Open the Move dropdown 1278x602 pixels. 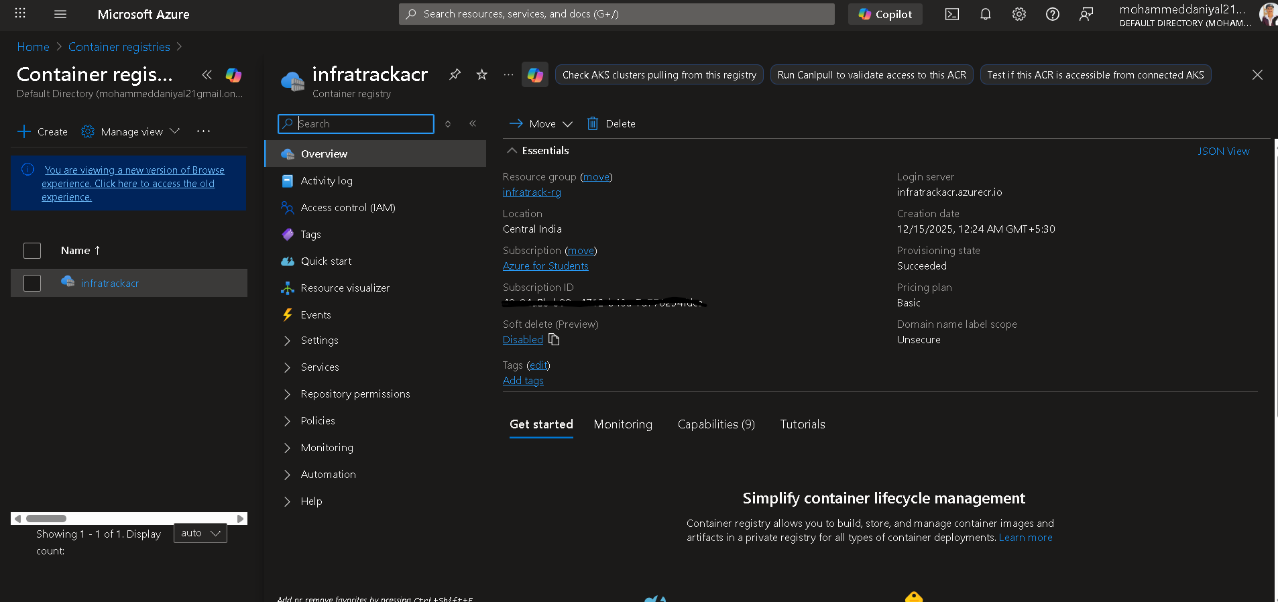(x=540, y=123)
